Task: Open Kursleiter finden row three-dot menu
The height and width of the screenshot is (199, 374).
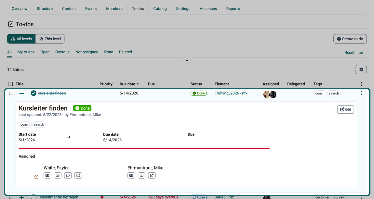Action: click(x=362, y=93)
